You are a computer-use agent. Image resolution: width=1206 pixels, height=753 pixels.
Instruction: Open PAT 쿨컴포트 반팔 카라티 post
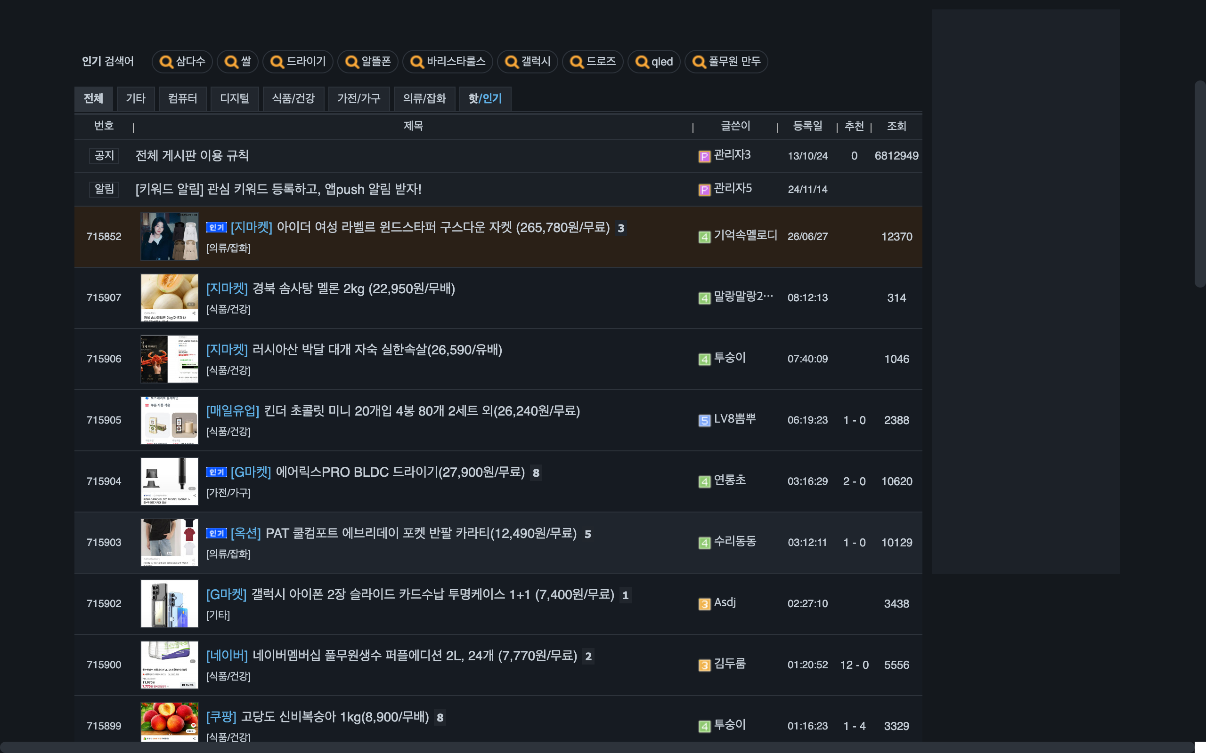click(x=421, y=533)
